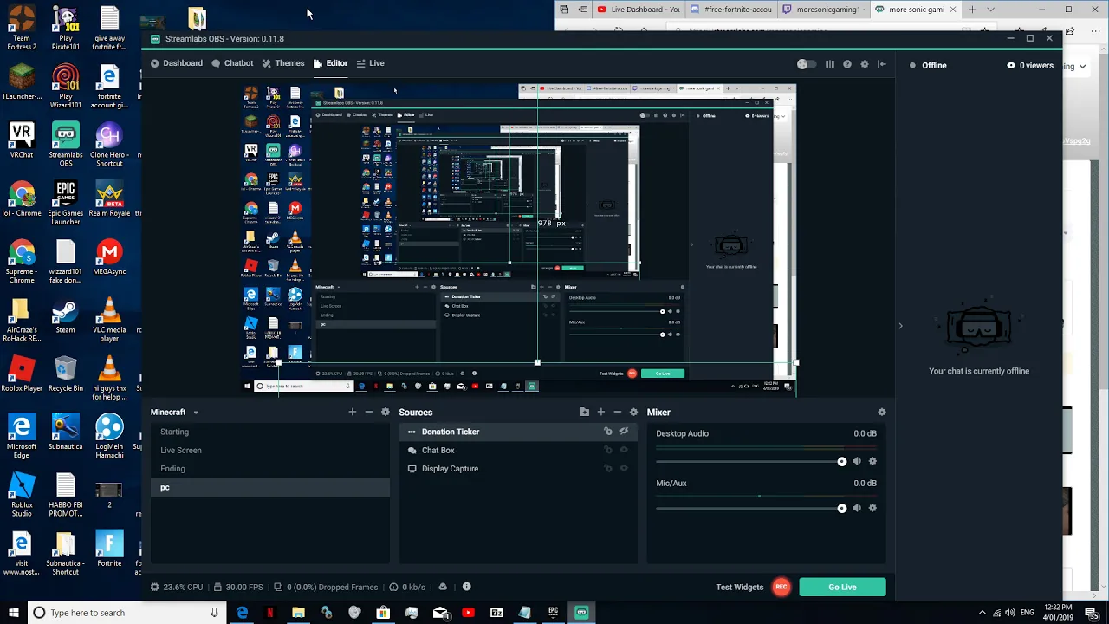
Task: Click the 0 viewers eye indicator
Action: [1029, 65]
